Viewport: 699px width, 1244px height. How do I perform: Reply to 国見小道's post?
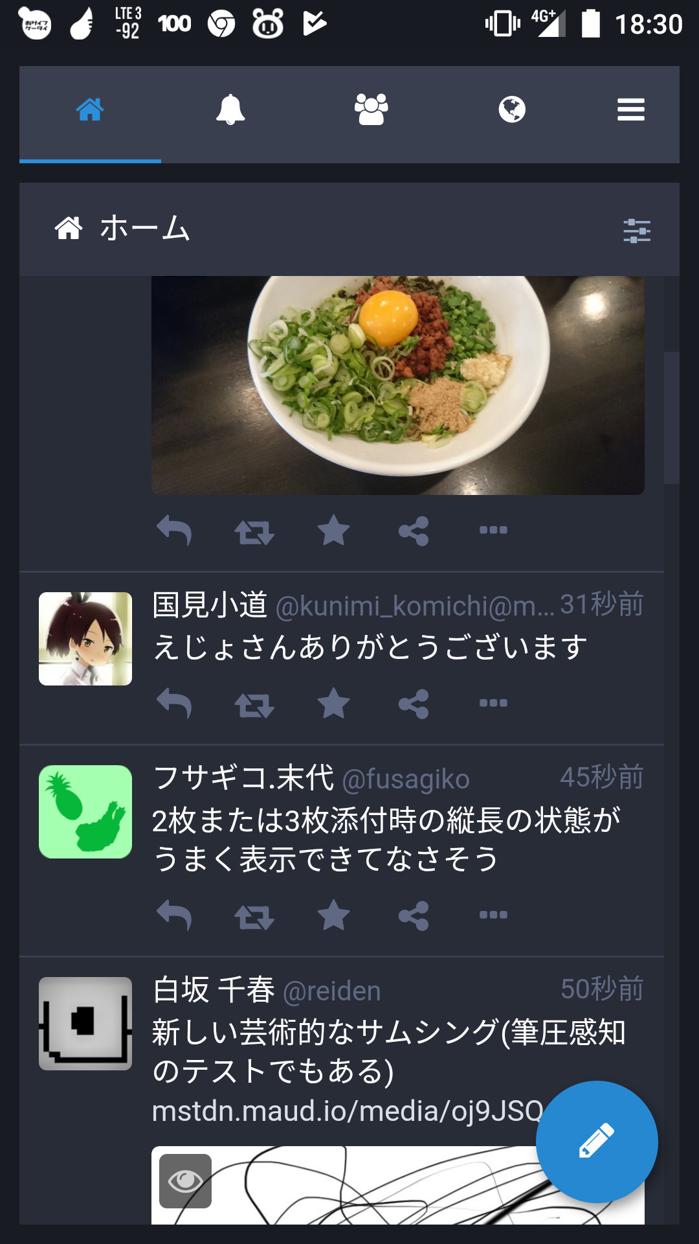[x=174, y=704]
